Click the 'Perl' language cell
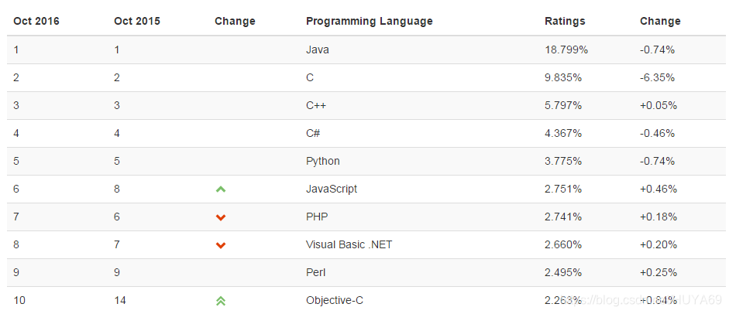 point(315,272)
